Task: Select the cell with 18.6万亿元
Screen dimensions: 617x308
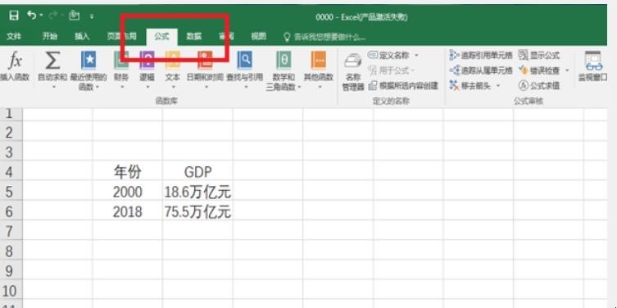Action: (x=197, y=191)
